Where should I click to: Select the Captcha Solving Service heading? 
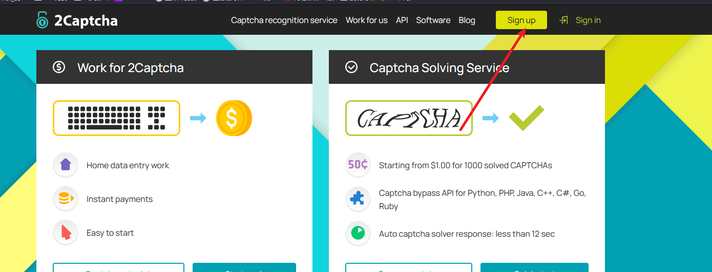pos(439,67)
